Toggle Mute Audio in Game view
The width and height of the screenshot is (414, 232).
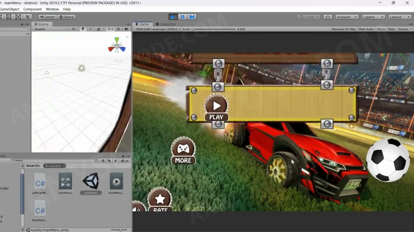click(366, 29)
